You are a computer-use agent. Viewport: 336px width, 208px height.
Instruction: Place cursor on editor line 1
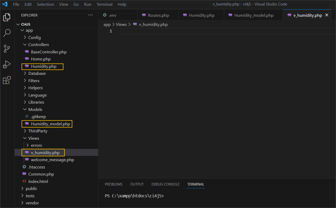227,31
